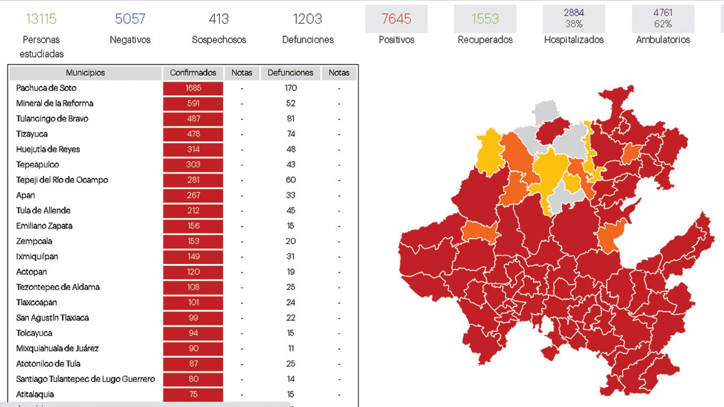Screen dimensions: 724x407
Task: Click confirmed cell 156
Action: (x=193, y=226)
